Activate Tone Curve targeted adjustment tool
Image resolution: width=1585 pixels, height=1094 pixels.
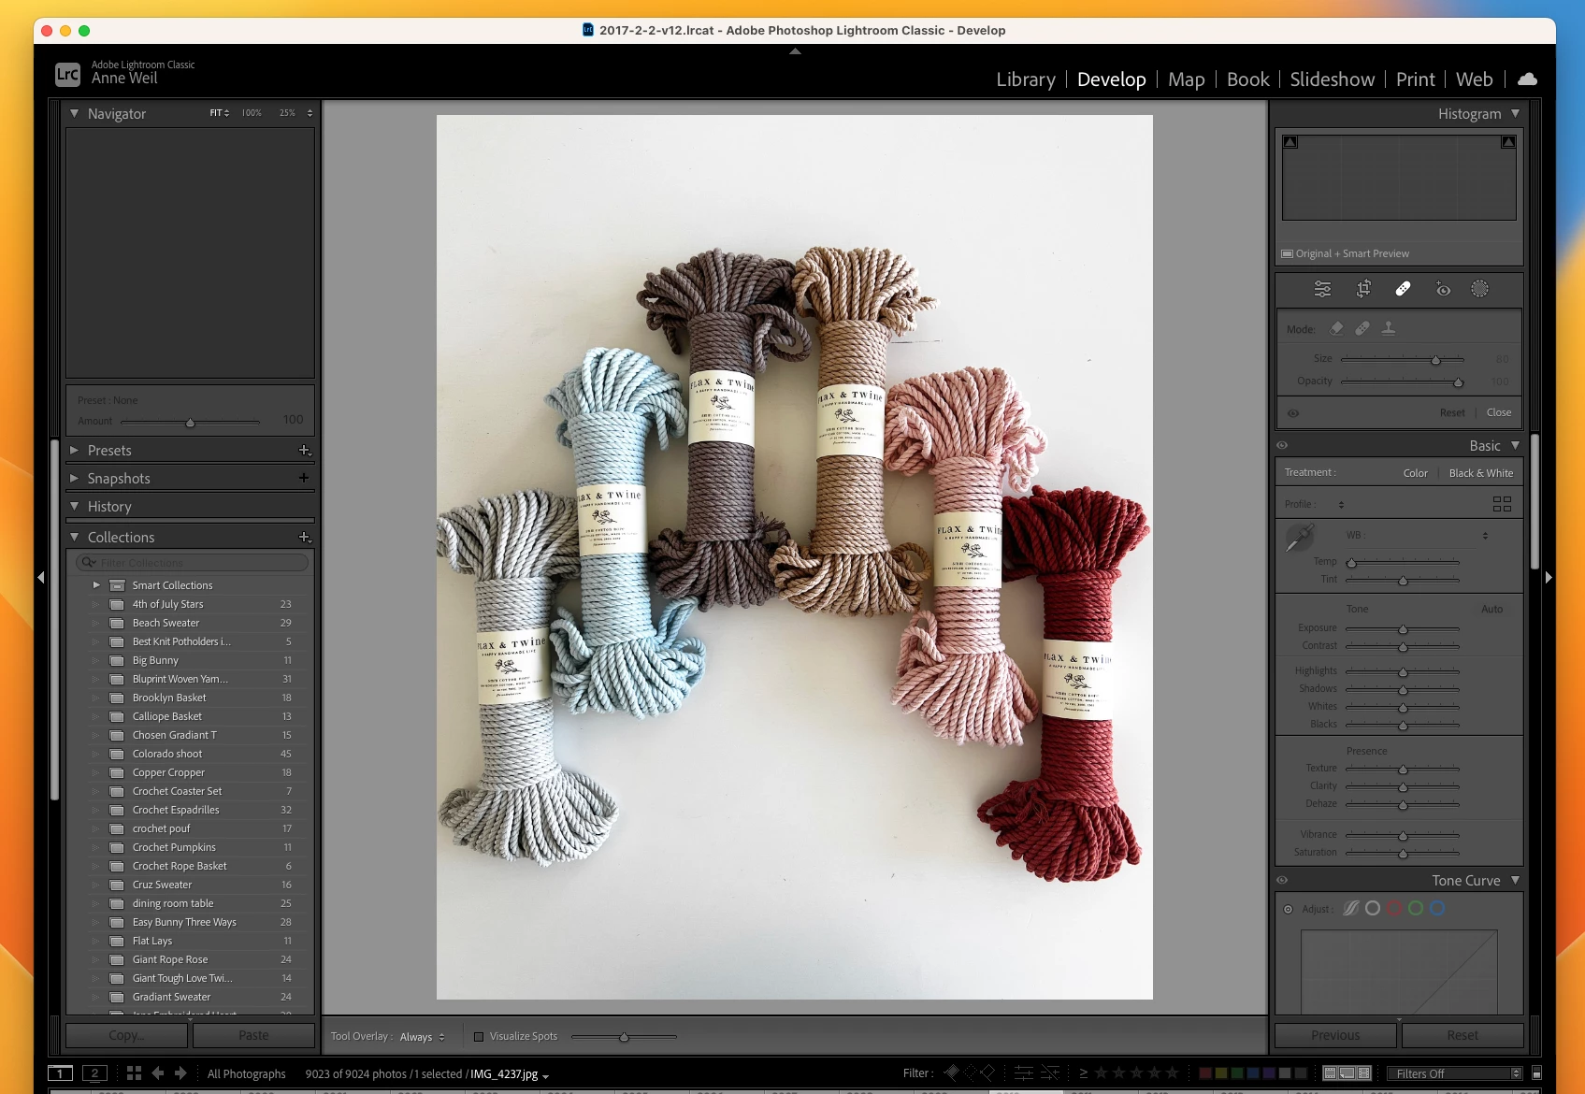1288,909
